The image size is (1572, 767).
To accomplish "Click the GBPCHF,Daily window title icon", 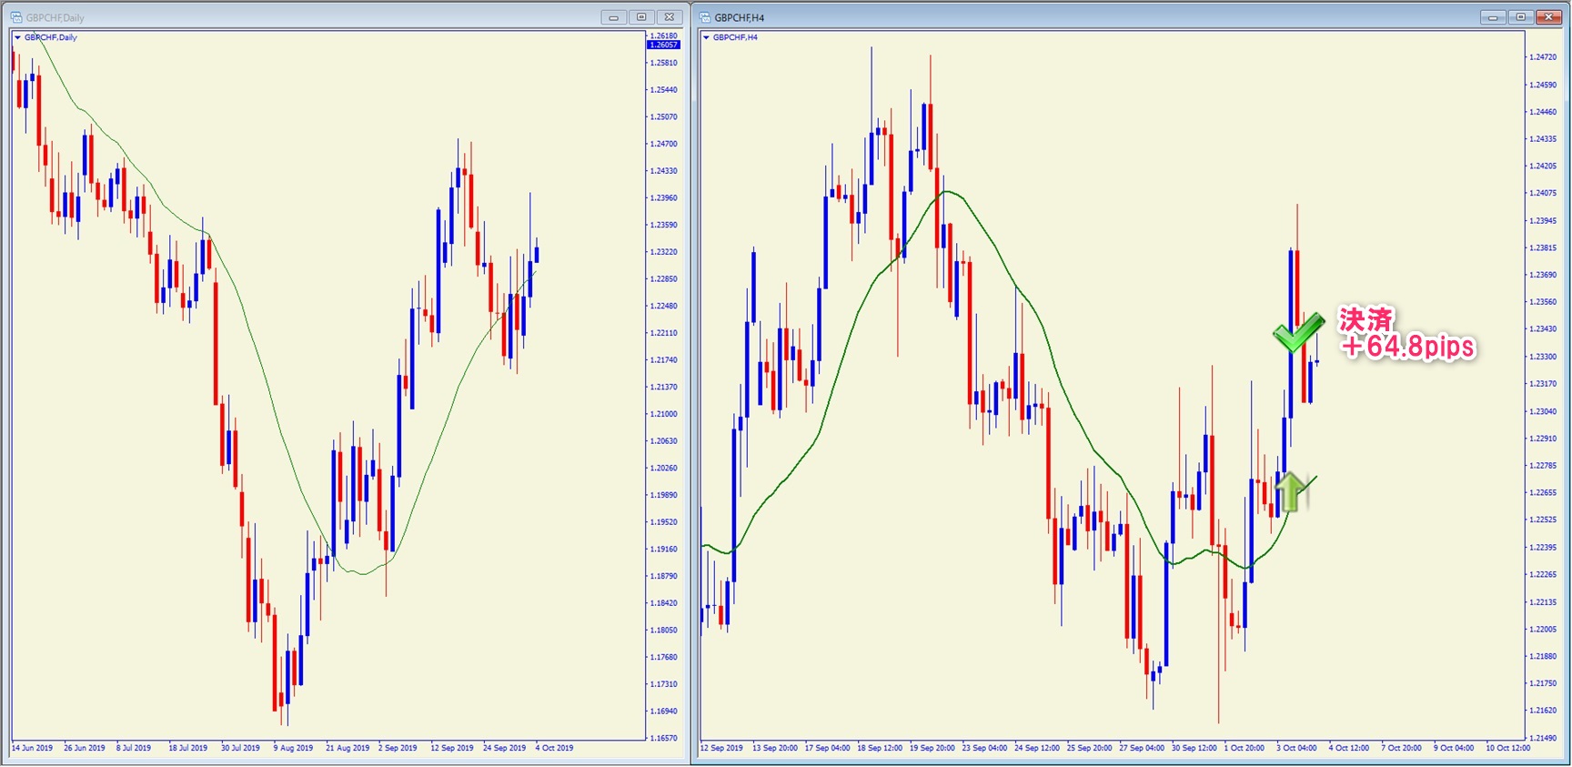I will [15, 17].
